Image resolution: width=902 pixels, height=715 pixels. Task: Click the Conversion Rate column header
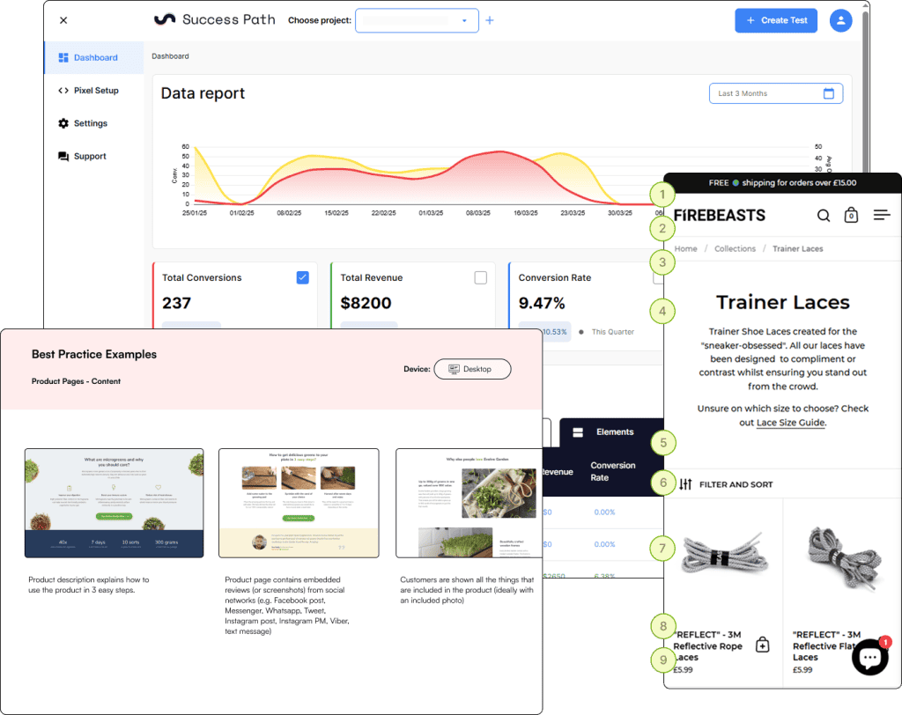[613, 471]
